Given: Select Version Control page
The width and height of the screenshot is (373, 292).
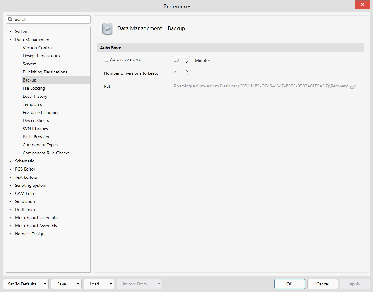Looking at the screenshot, I should [x=38, y=48].
